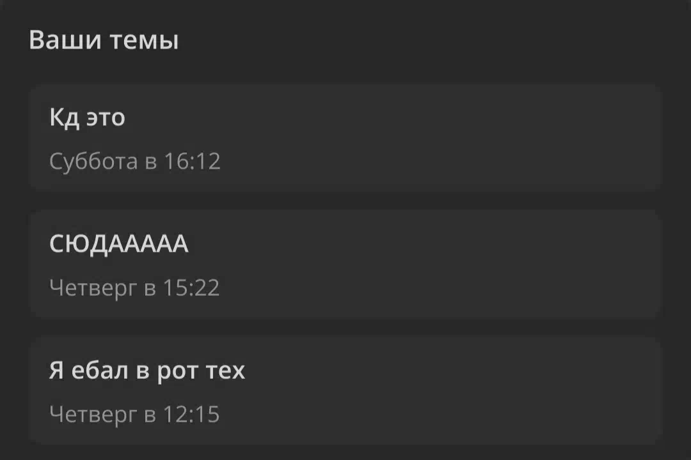This screenshot has width=691, height=460.
Task: Open the "СЮДААААА" topic
Action: coord(119,244)
